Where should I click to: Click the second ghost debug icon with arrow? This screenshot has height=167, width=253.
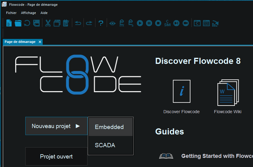coord(131,23)
